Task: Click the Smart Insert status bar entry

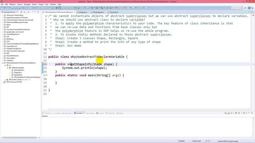Action: click(x=196, y=141)
